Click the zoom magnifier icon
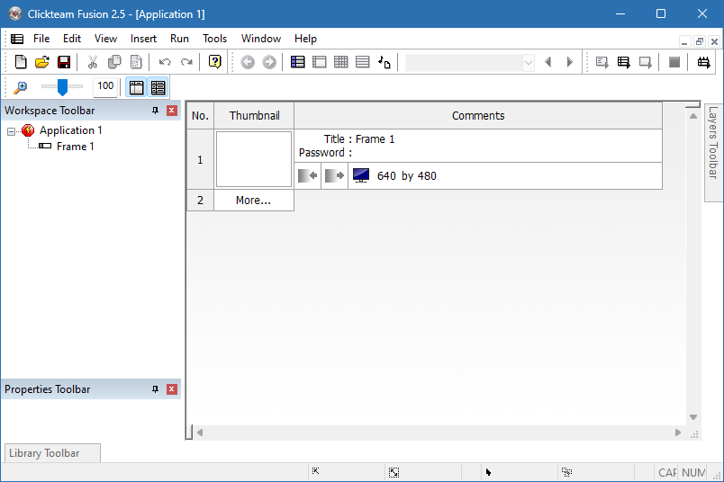Screen dimensions: 724x482 pyautogui.click(x=21, y=87)
